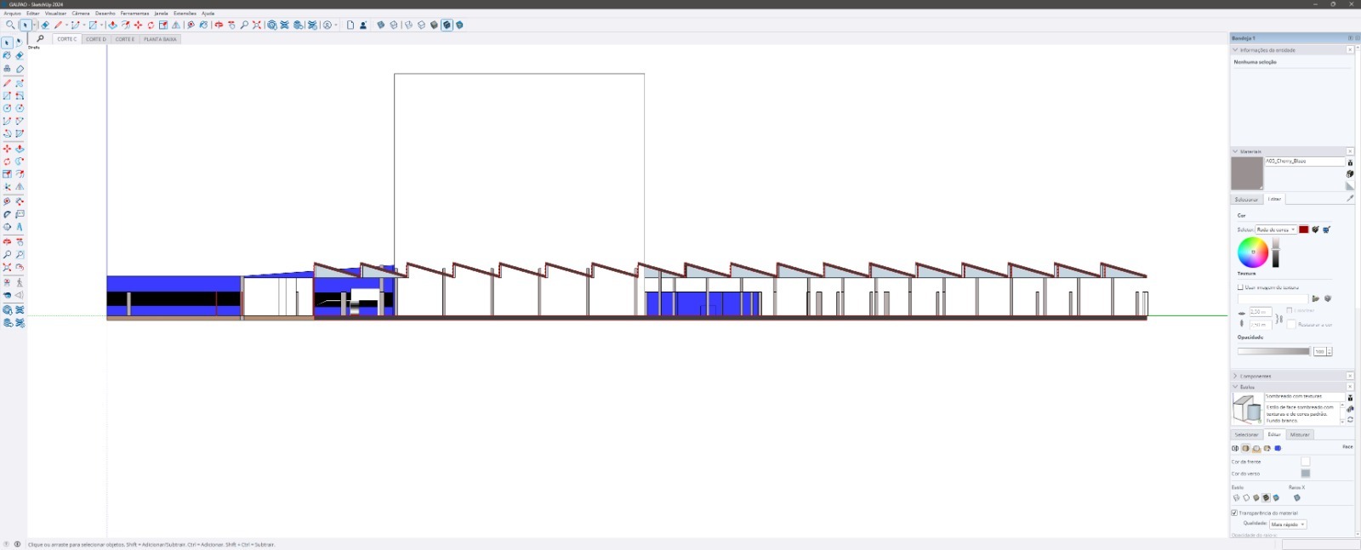Open the Câmera menu

[x=80, y=14]
